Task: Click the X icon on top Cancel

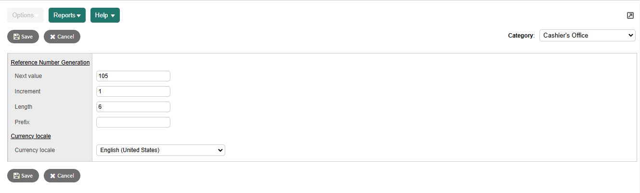Action: coord(52,37)
